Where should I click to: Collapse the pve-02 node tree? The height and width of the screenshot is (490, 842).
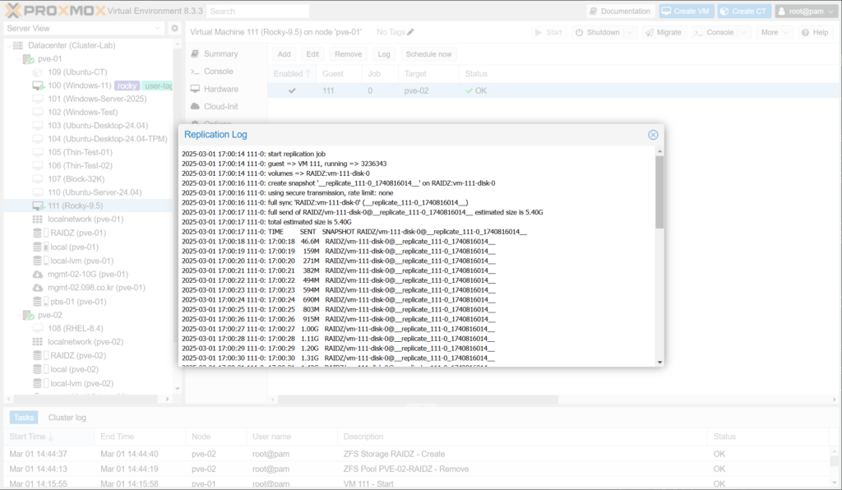pos(18,315)
